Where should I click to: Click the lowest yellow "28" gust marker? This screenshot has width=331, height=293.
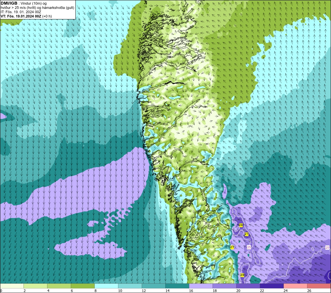click(242, 275)
